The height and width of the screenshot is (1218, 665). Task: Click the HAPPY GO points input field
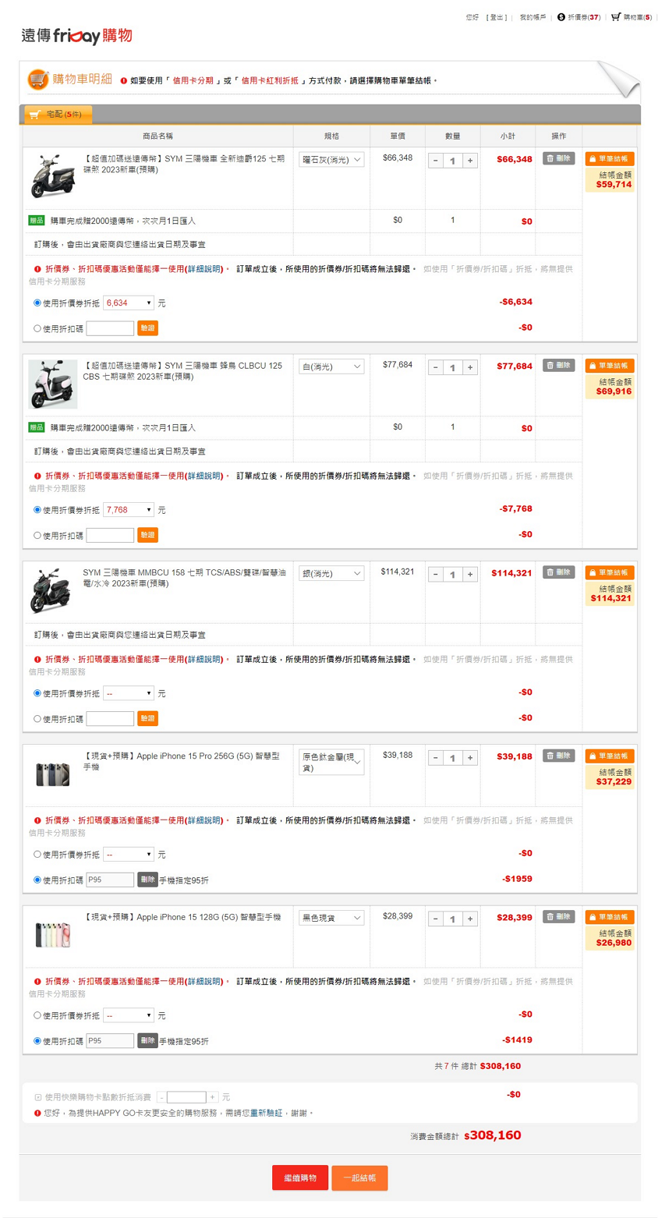click(186, 1097)
